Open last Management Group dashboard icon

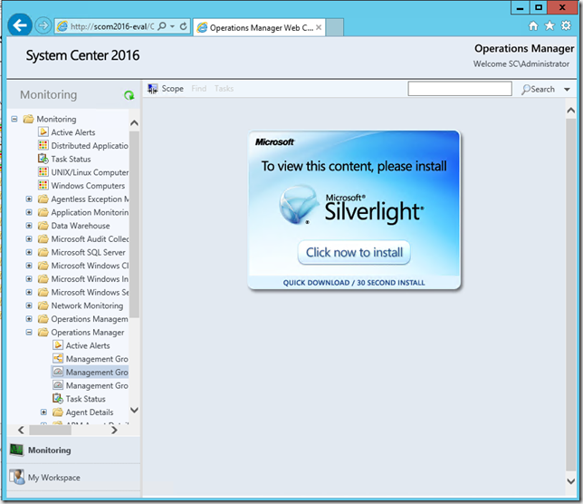(x=58, y=385)
